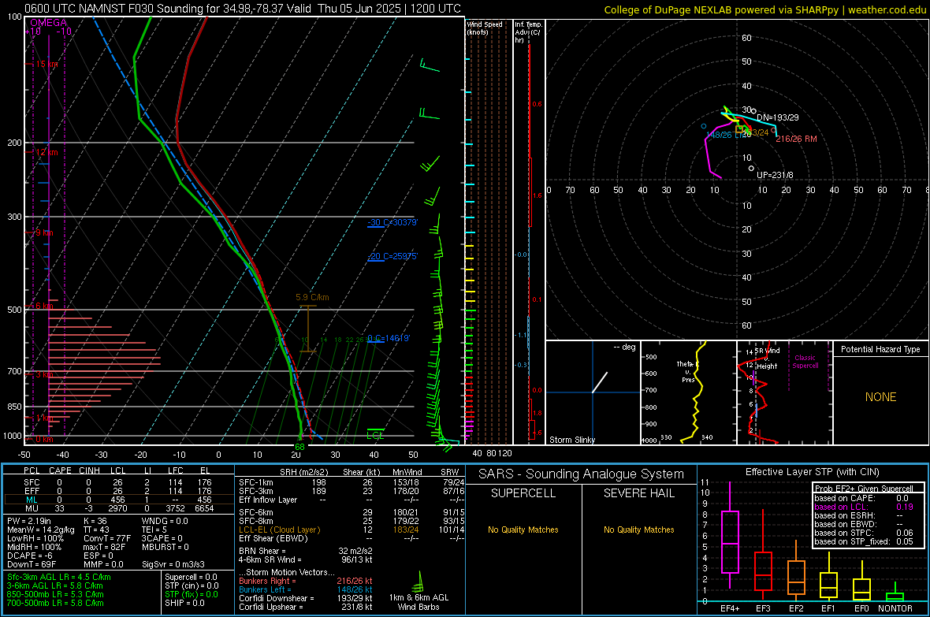This screenshot has width=930, height=617.
Task: Select the '-20 C=25975' temperature level label
Action: point(392,256)
